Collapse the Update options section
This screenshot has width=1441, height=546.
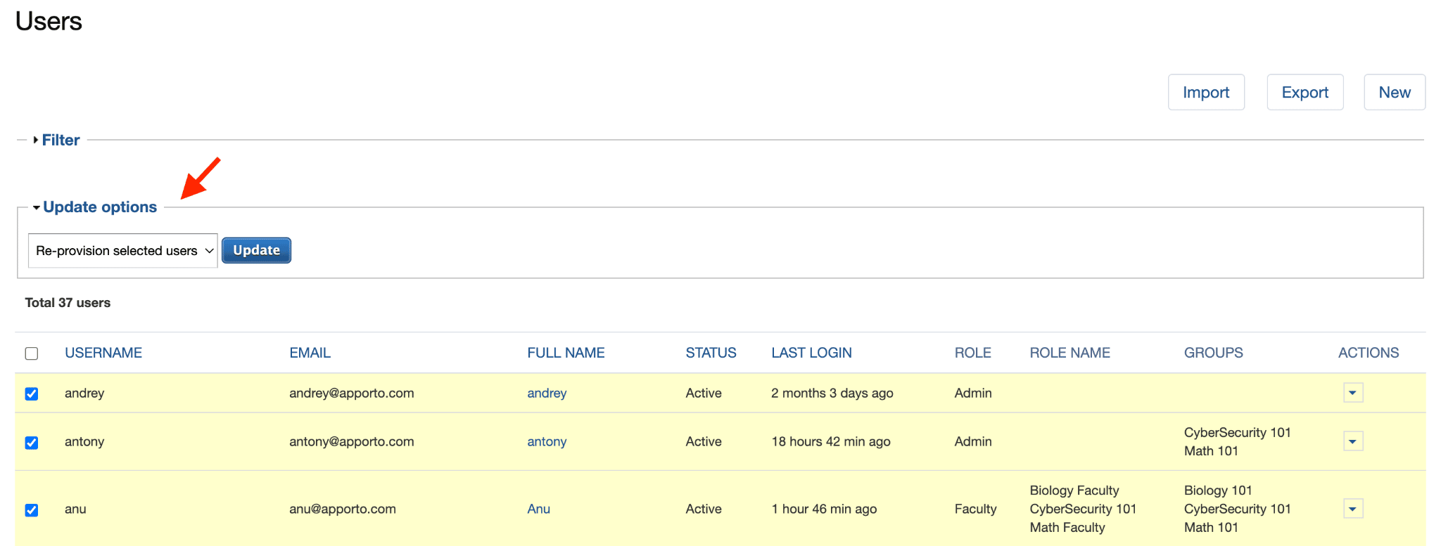[x=99, y=207]
